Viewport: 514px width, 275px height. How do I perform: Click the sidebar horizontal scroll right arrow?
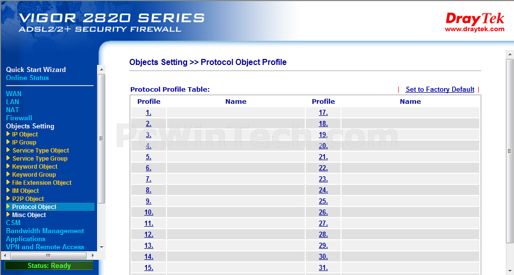pos(93,255)
